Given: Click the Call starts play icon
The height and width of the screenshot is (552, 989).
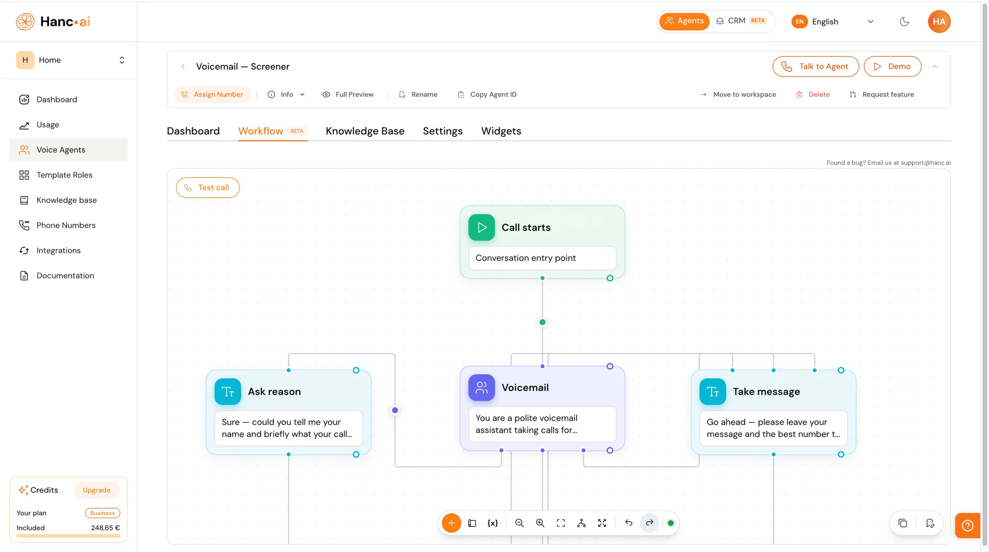Looking at the screenshot, I should click(482, 227).
